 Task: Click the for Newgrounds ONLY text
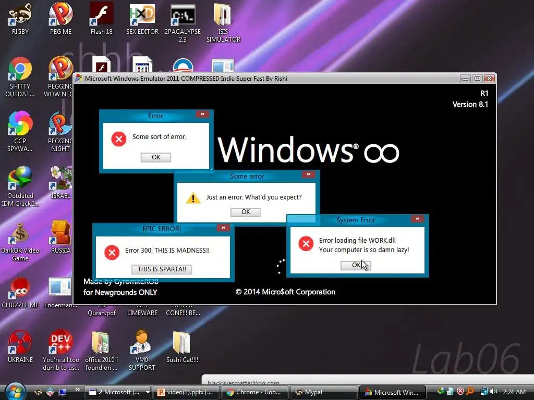click(120, 293)
